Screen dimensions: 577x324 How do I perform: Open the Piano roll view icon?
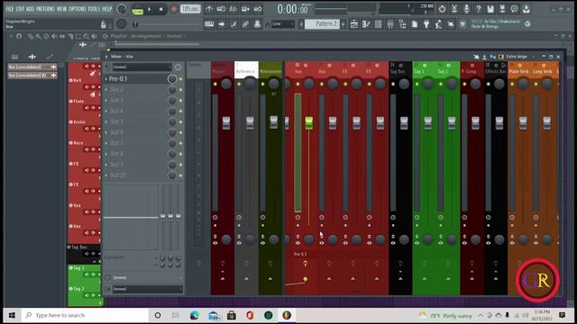point(366,24)
